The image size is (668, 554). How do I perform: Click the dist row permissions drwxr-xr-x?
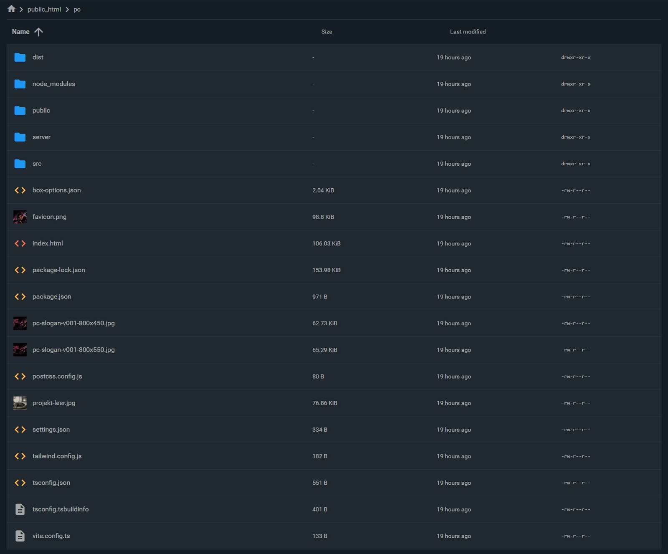click(576, 57)
